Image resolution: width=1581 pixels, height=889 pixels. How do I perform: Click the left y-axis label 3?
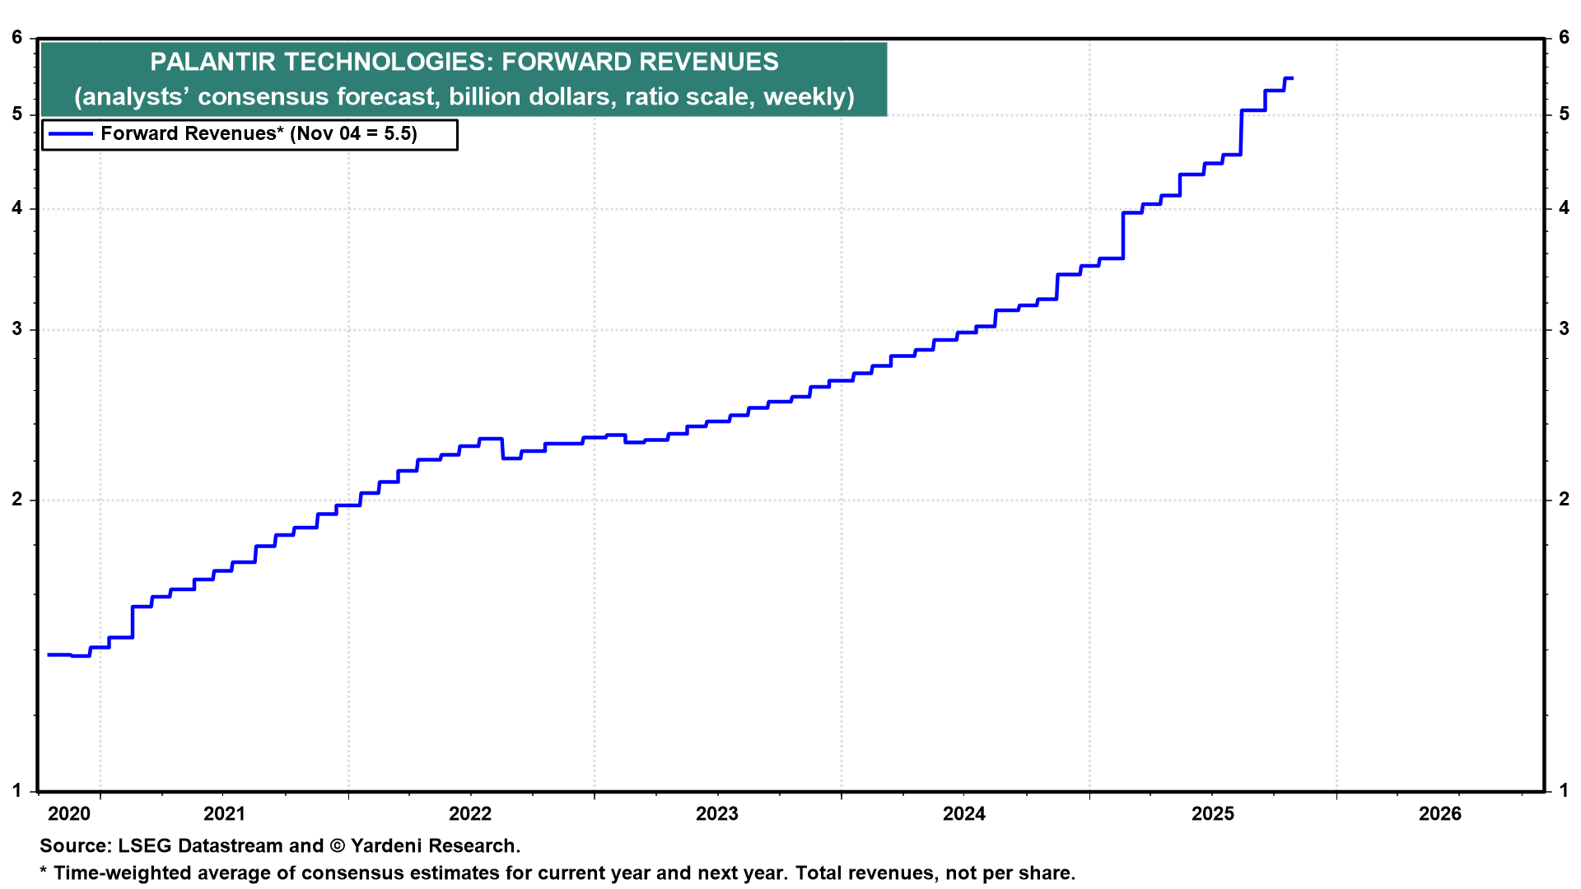coord(17,329)
